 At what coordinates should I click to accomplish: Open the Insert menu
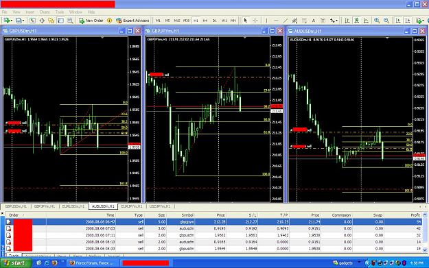pos(30,12)
